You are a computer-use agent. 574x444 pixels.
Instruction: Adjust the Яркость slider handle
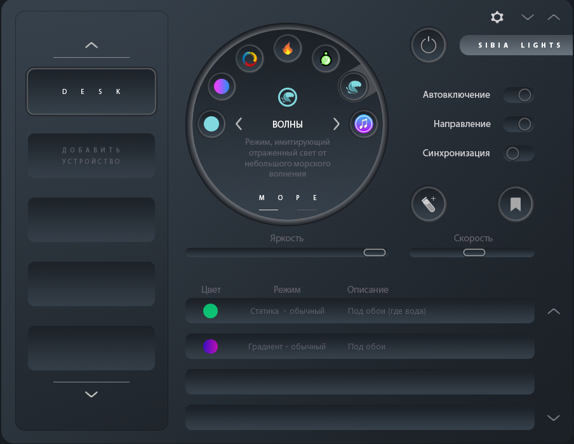(375, 252)
